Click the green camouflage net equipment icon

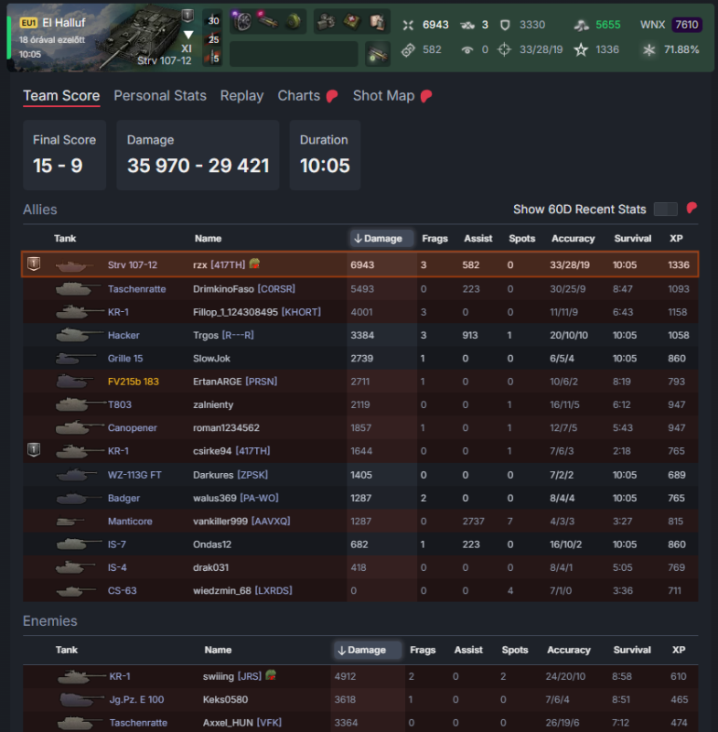click(x=294, y=21)
